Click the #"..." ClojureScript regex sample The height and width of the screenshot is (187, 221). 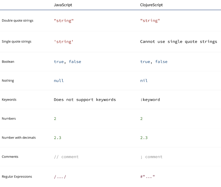coord(148,177)
